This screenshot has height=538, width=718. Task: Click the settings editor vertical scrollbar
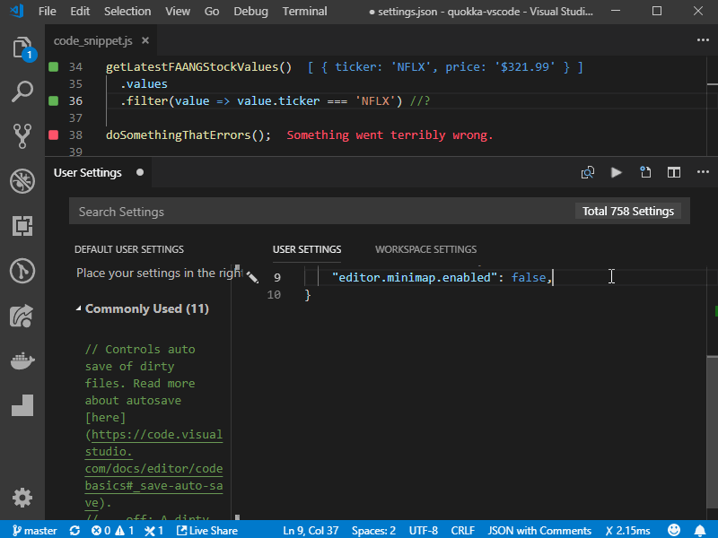point(712,430)
